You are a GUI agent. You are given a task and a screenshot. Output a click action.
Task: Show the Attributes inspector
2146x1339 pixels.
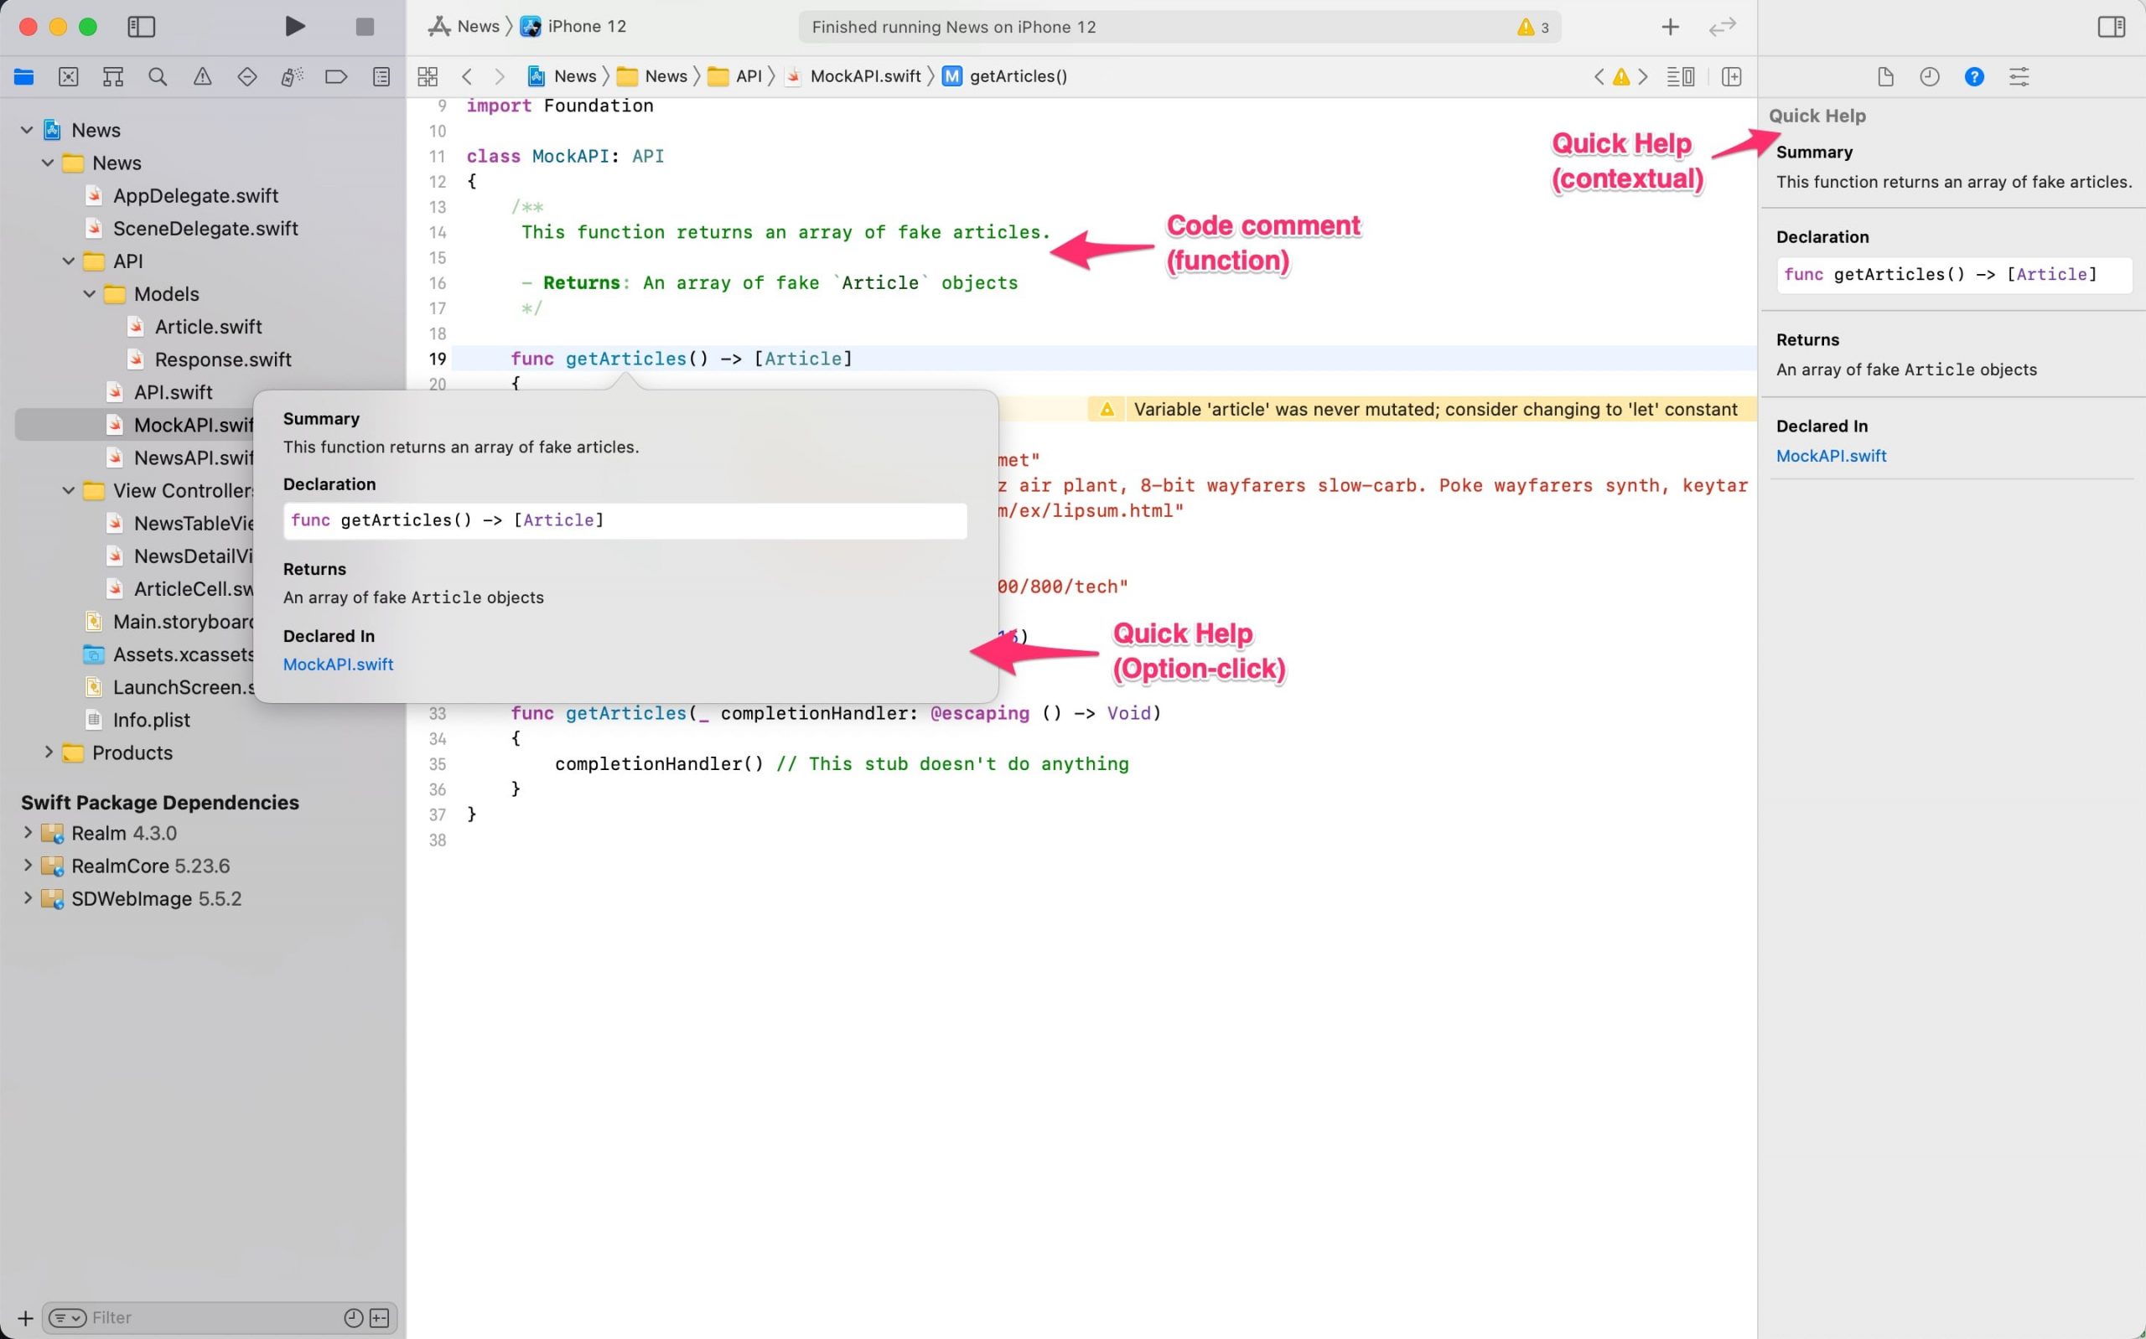pyautogui.click(x=2019, y=77)
